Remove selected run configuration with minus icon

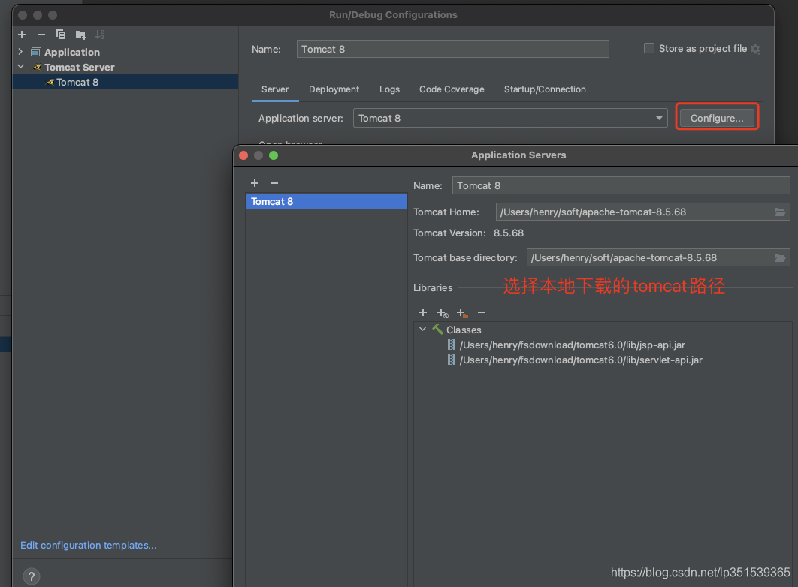(41, 35)
